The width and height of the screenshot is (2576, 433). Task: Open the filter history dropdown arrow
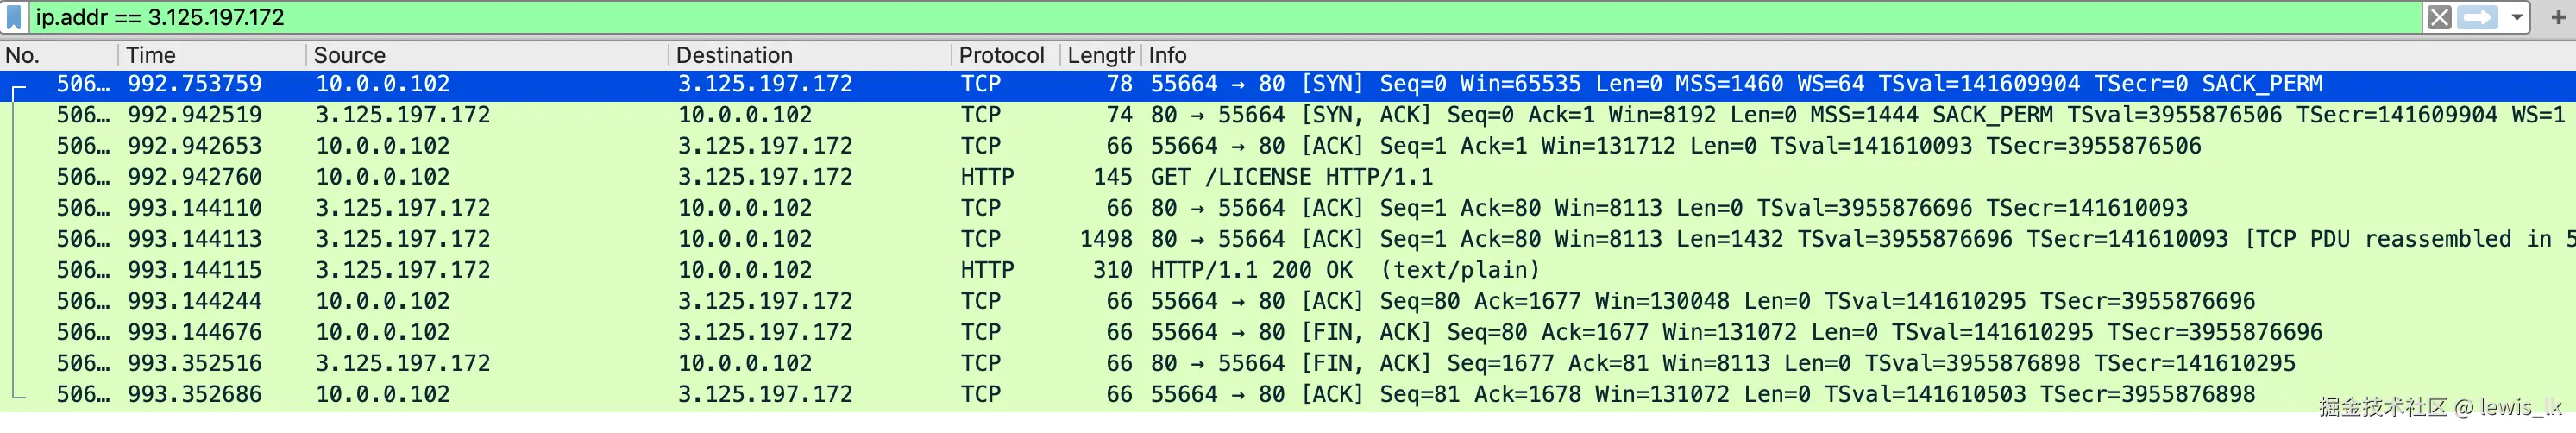point(2517,17)
